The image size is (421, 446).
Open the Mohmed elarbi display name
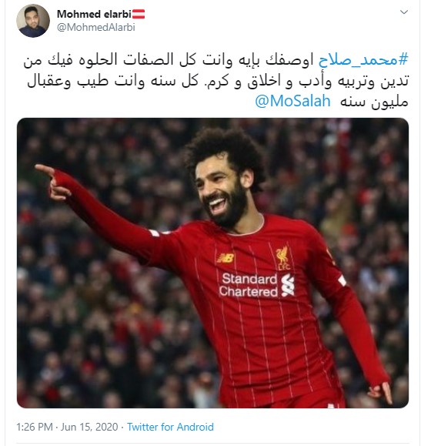coord(94,14)
